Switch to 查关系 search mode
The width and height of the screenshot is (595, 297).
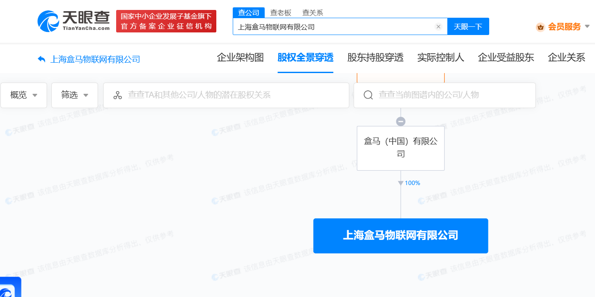coord(312,13)
